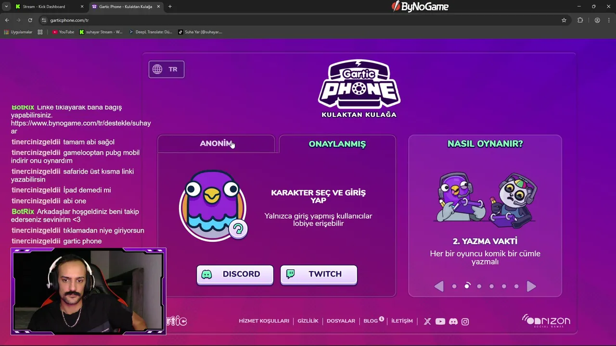Open the browser extensions icon
616x346 pixels.
pyautogui.click(x=580, y=20)
